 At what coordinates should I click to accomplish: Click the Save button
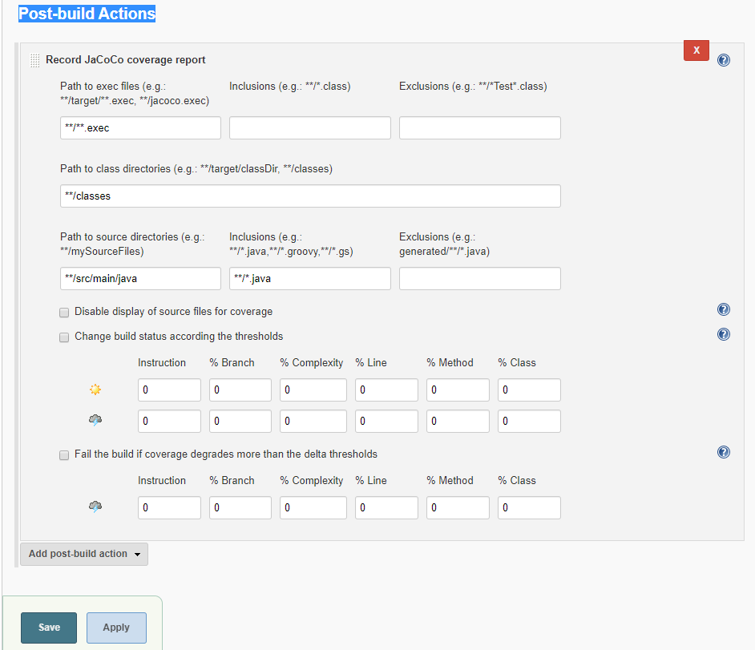pyautogui.click(x=49, y=628)
